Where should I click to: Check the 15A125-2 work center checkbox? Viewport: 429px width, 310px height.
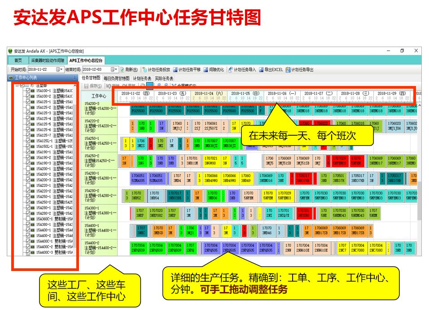tap(28, 107)
